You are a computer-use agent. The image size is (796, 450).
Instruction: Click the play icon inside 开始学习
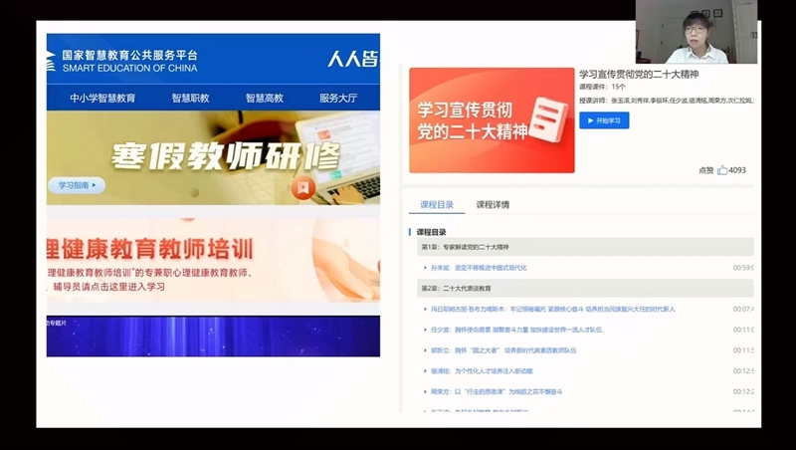tap(590, 120)
